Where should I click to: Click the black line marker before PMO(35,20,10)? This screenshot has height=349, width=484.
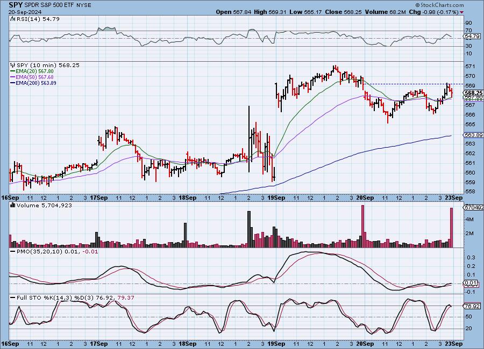13,252
